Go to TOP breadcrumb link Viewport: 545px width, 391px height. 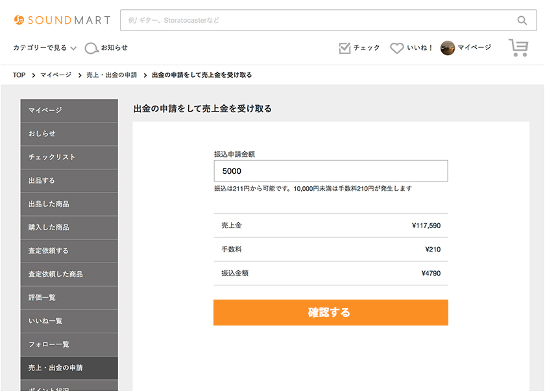[x=19, y=75]
